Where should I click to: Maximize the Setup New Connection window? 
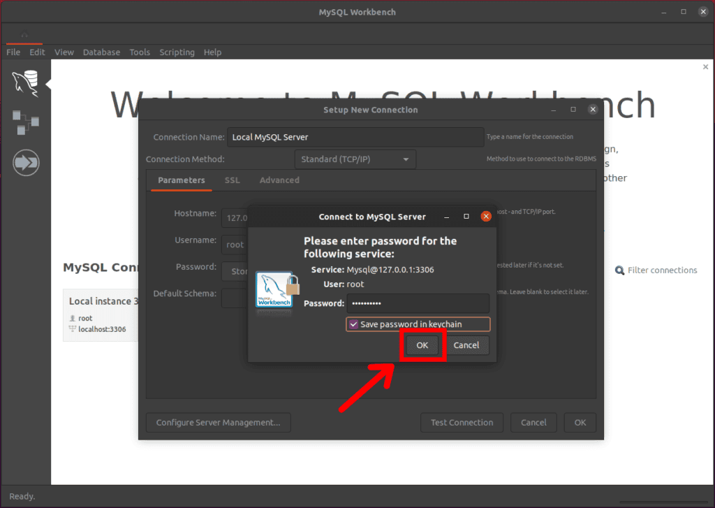pos(573,110)
